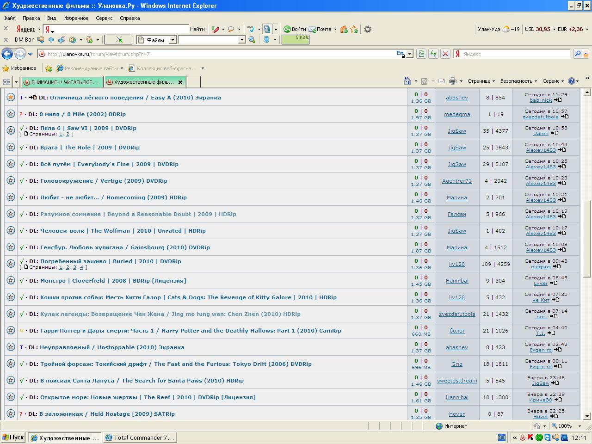The image size is (592, 444).
Task: Click the Print icon in command bar
Action: (x=452, y=81)
